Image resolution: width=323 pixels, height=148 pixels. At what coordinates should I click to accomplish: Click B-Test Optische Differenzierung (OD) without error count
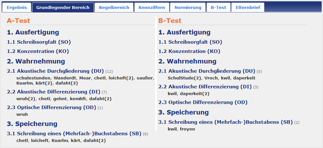[x=203, y=102]
